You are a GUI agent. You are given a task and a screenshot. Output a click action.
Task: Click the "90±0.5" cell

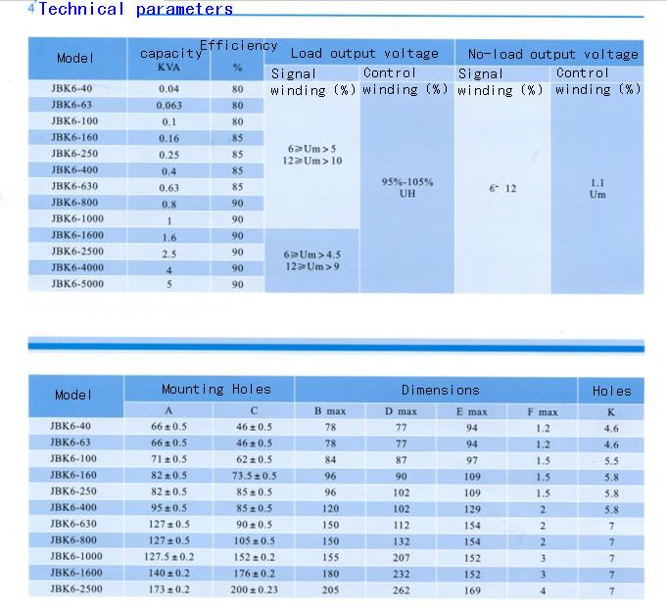pos(254,525)
